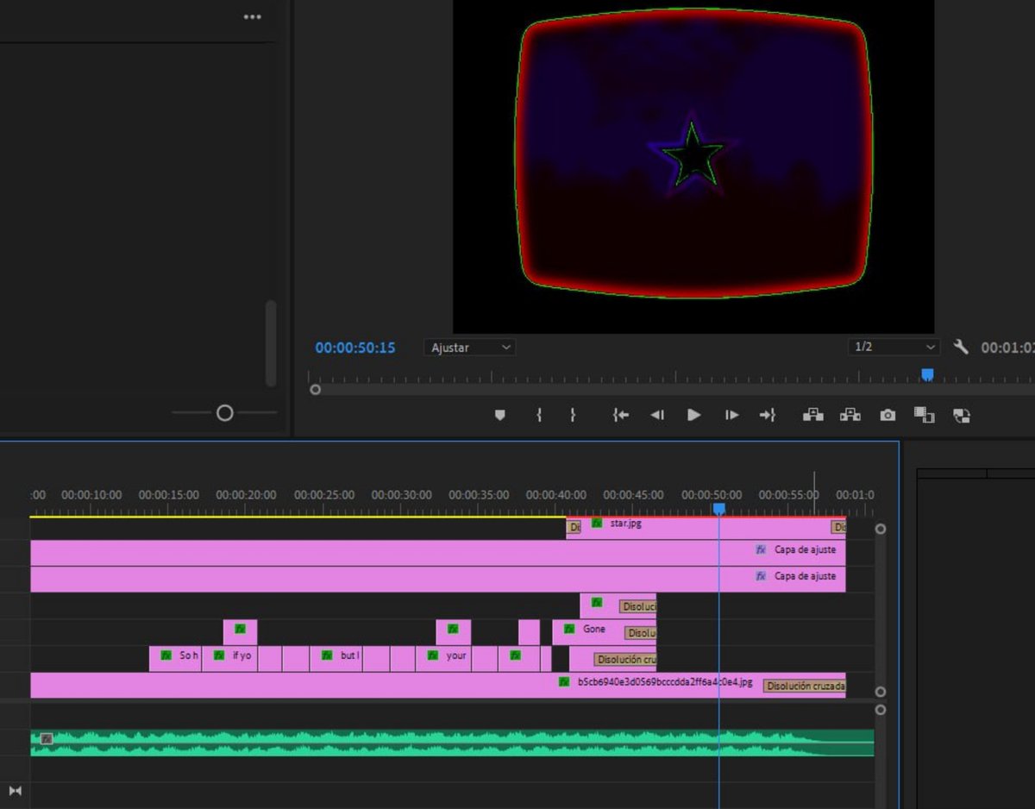Click timeline ruler at 00:00:30:00
Viewport: 1035px width, 809px height.
click(401, 495)
